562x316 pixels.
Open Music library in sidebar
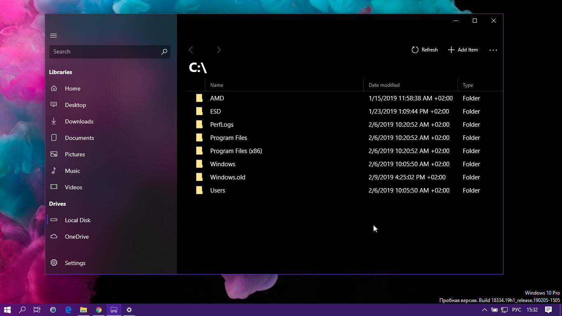click(72, 171)
